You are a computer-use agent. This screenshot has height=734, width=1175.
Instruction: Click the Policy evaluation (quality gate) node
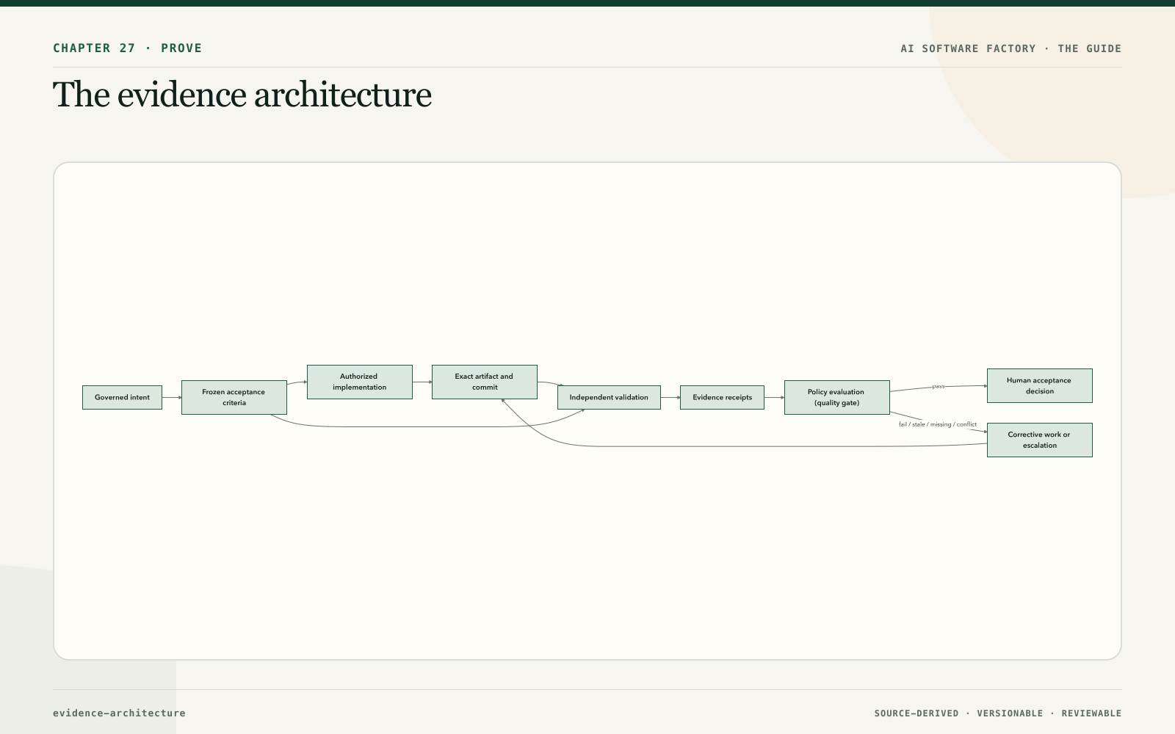click(x=837, y=397)
